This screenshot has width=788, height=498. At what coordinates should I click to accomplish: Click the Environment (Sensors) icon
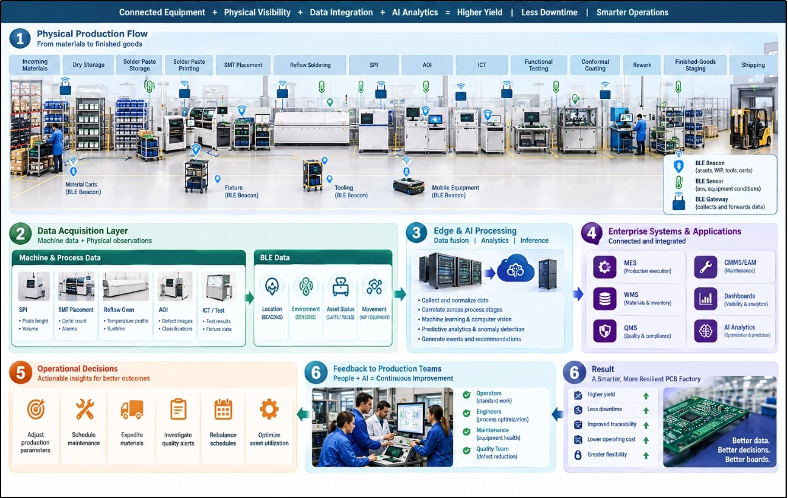click(306, 287)
